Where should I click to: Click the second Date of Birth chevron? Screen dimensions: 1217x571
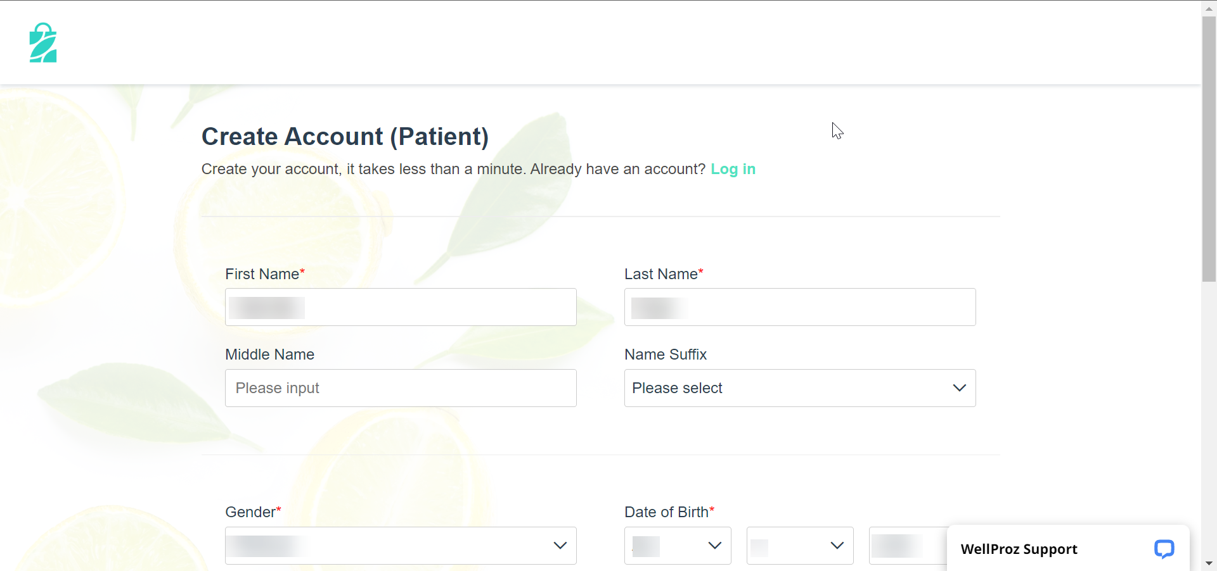point(837,546)
